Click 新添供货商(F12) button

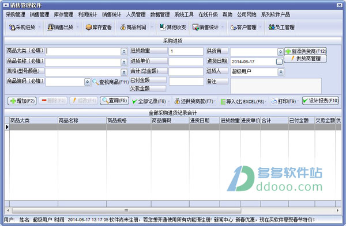point(306,51)
